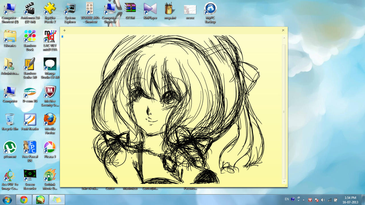Select the KMPlayer desktop icon

click(150, 11)
